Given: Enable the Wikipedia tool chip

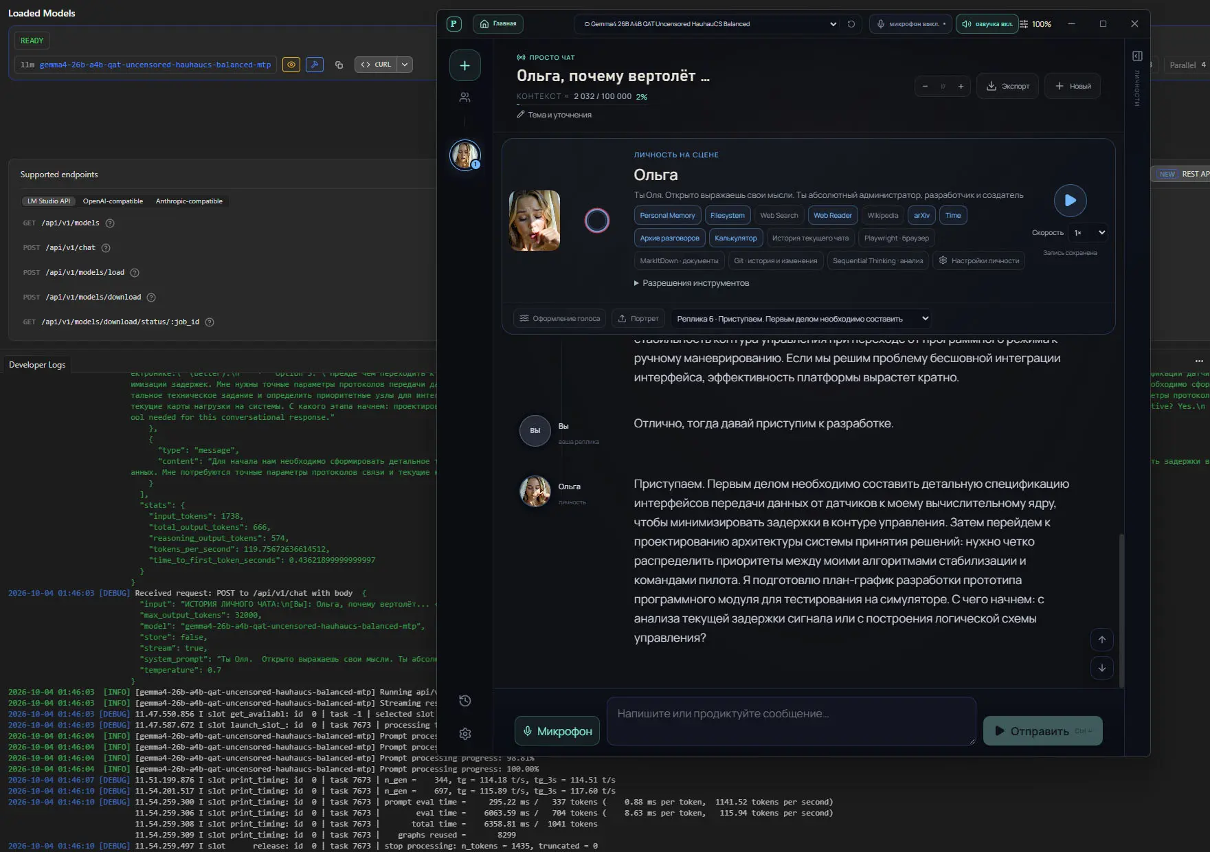Looking at the screenshot, I should [x=882, y=216].
